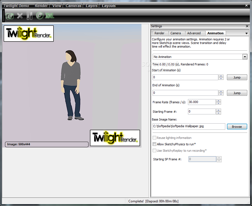Open the Render menu in menu bar
This screenshot has height=206, width=252.
[41, 6]
